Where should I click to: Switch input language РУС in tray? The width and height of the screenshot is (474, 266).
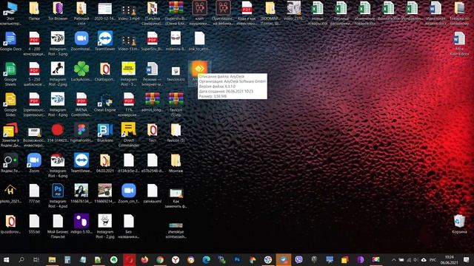(433, 259)
